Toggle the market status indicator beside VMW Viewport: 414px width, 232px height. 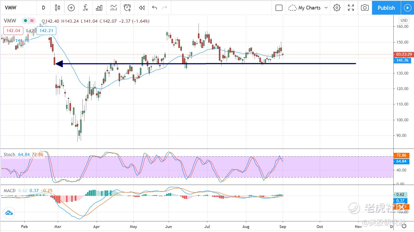click(26, 21)
